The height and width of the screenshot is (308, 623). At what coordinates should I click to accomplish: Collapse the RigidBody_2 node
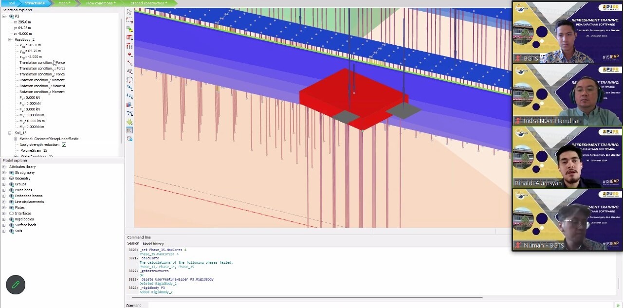pos(10,39)
